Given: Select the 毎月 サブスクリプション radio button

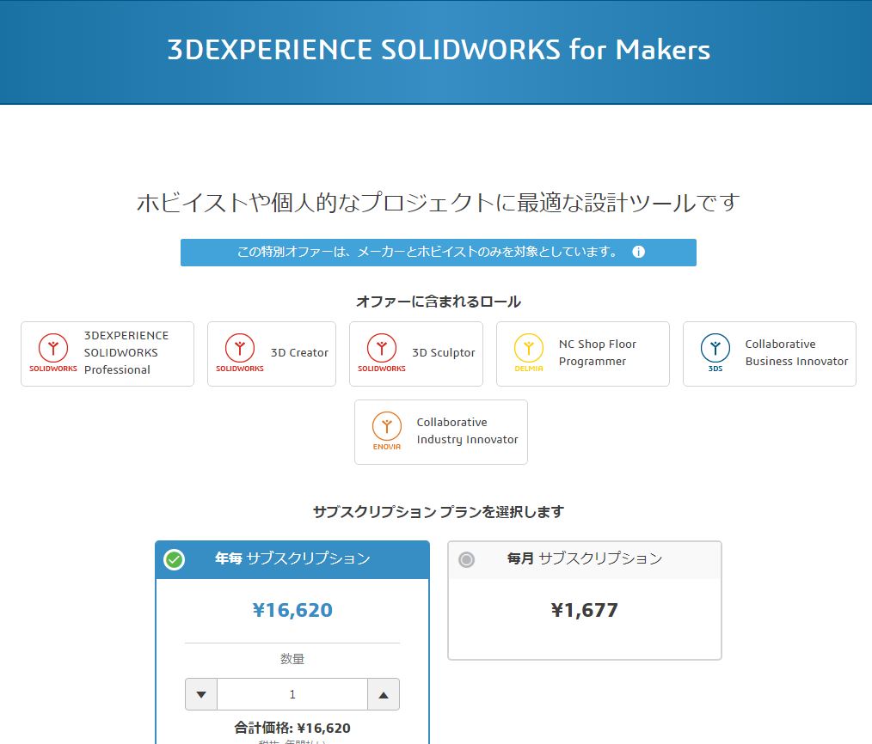Looking at the screenshot, I should [x=467, y=559].
